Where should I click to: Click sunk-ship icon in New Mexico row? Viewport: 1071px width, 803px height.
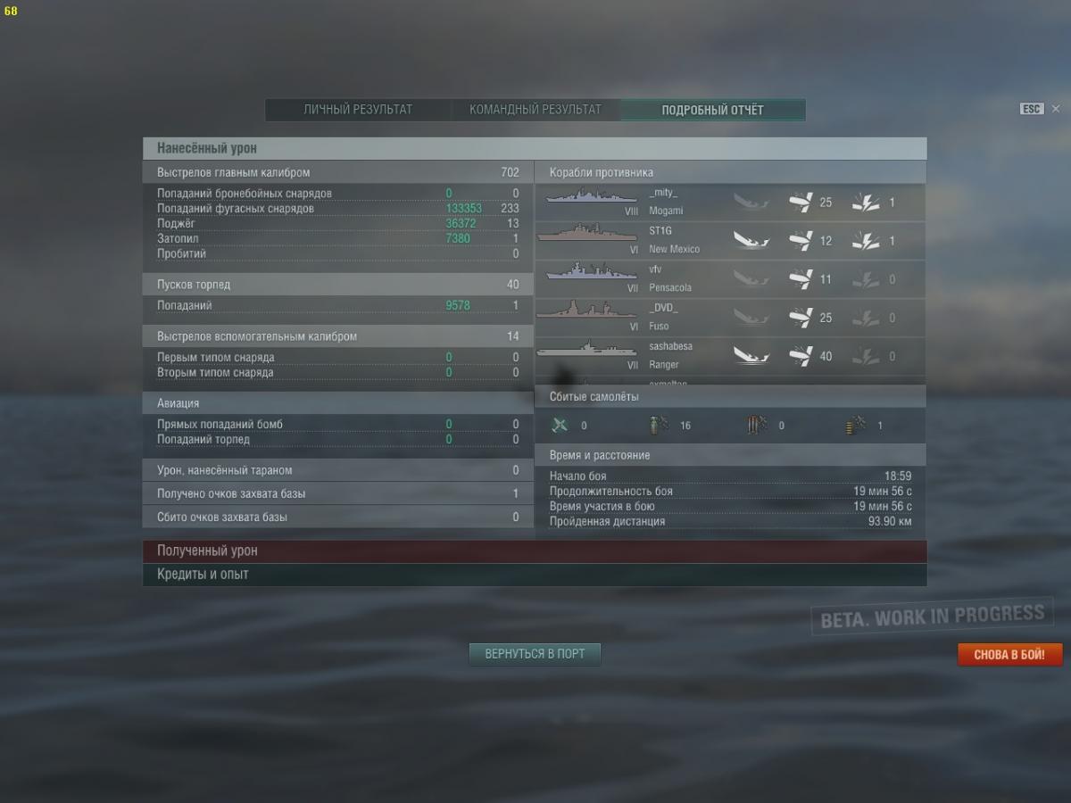(751, 241)
